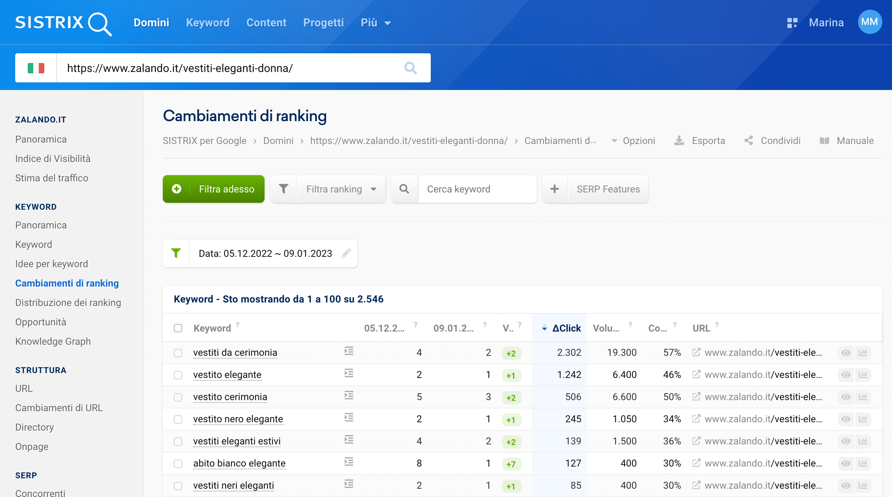This screenshot has width=892, height=497.
Task: Check the box for vestito cerimonia
Action: [178, 397]
